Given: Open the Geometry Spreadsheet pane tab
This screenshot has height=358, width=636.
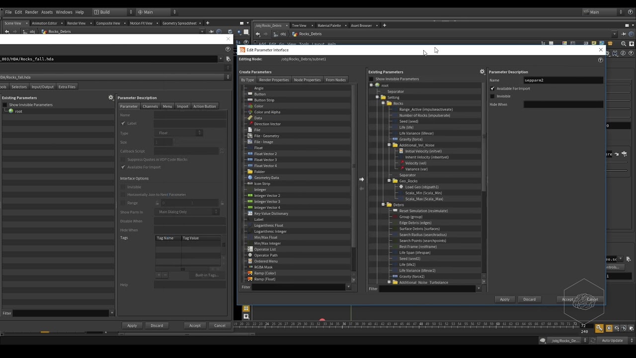Looking at the screenshot, I should [x=179, y=23].
